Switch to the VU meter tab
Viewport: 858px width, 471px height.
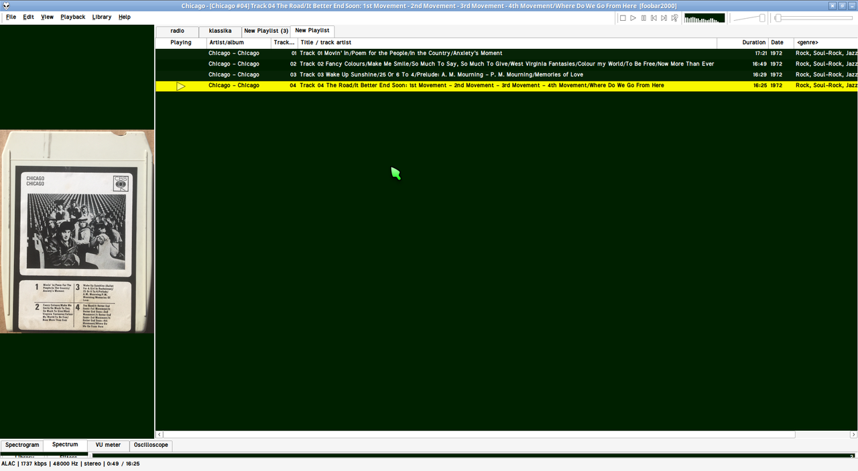coord(108,445)
